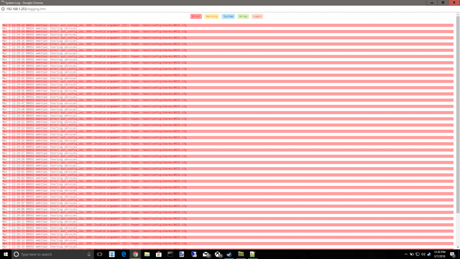Open battery status in system tray
The image size is (460, 259).
[412, 254]
